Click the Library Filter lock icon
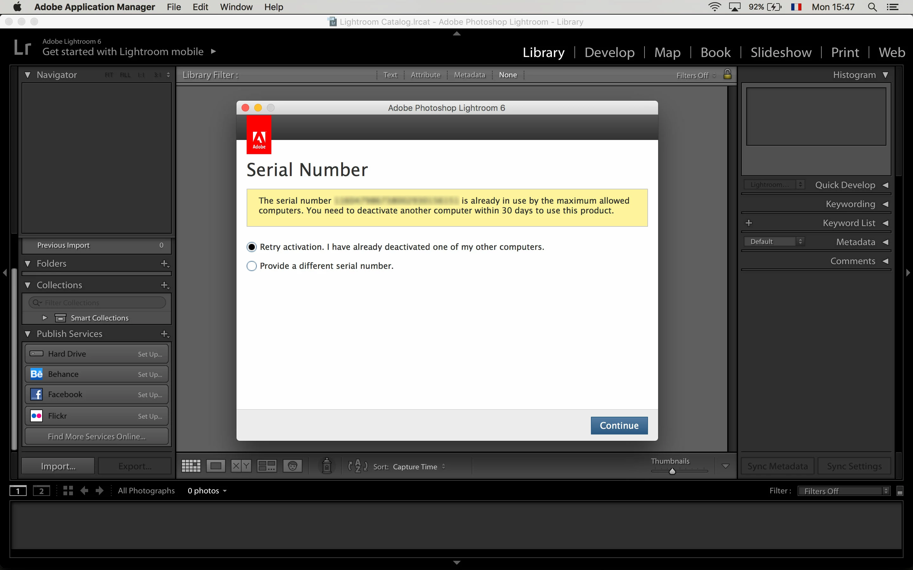This screenshot has height=570, width=913. coord(727,74)
